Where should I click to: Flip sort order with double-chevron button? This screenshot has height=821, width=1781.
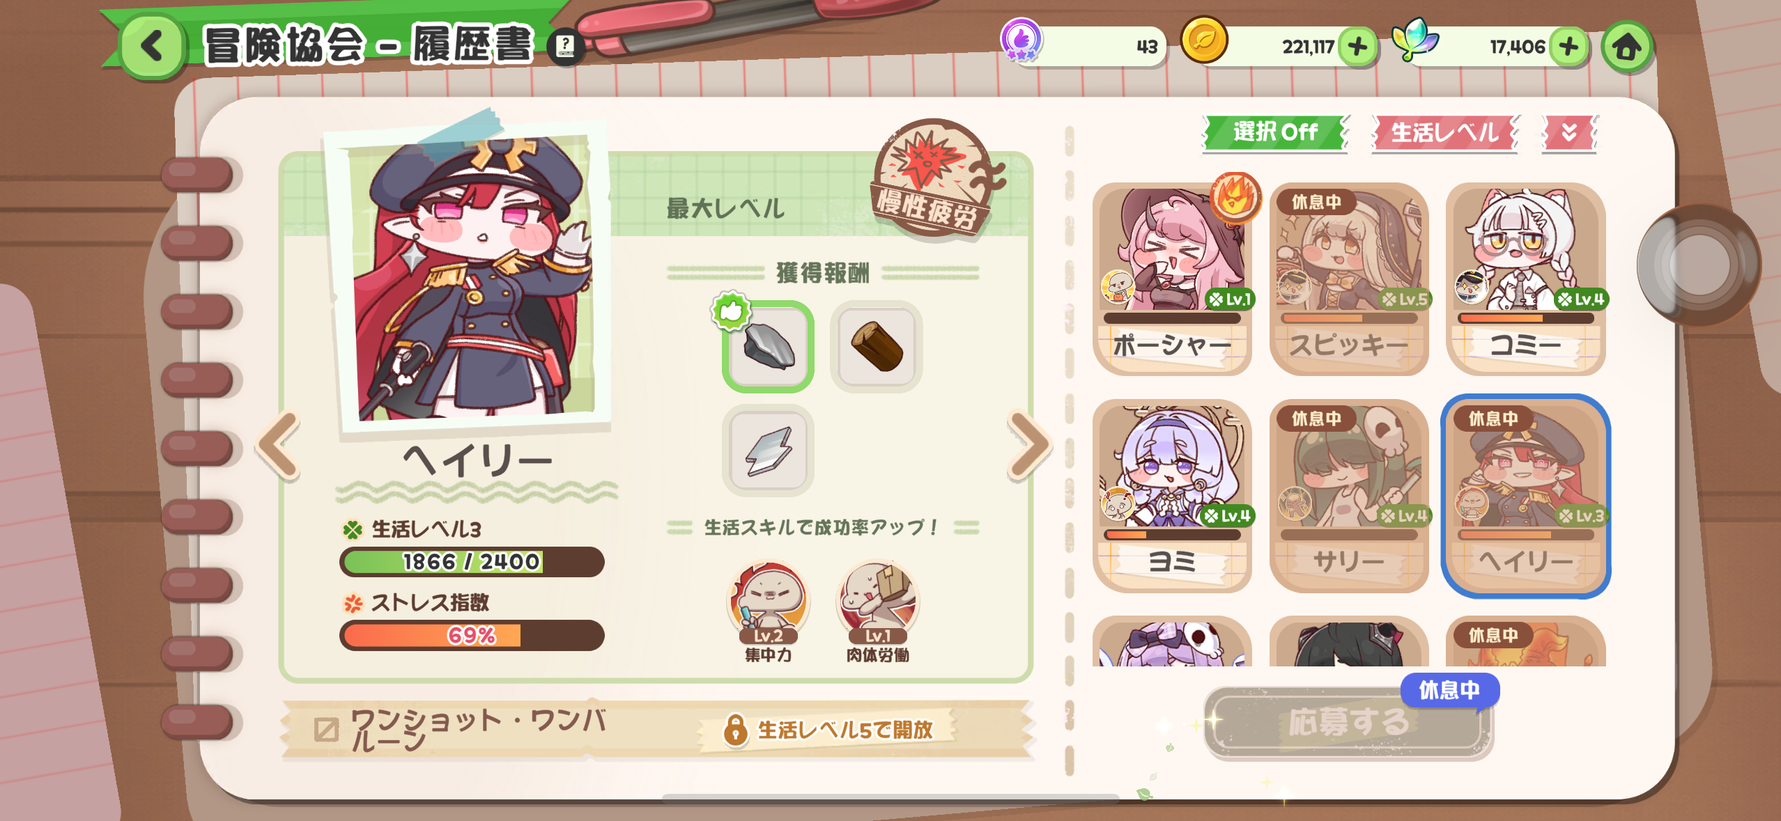coord(1569,132)
